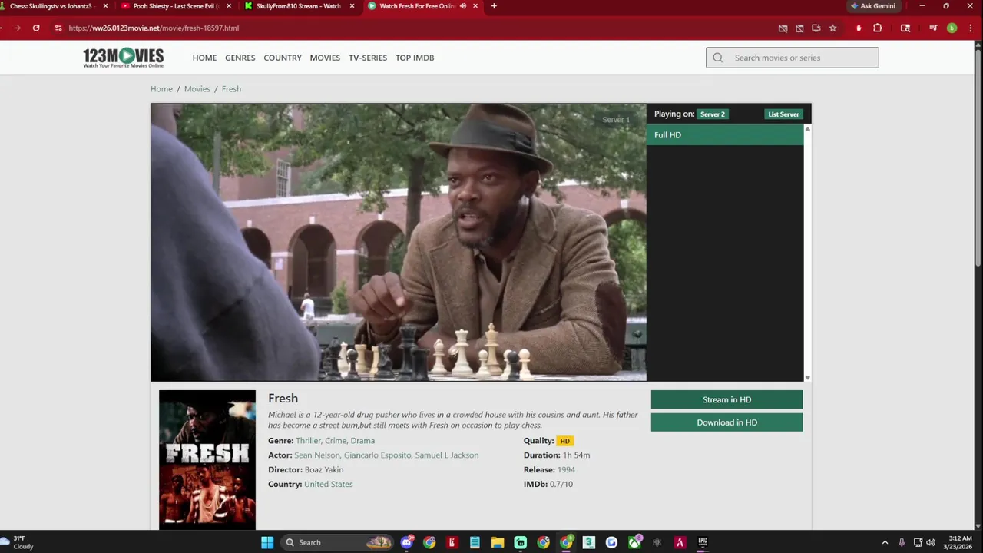Click the install-app monitor icon in address bar
Image resolution: width=983 pixels, height=553 pixels.
pos(816,28)
